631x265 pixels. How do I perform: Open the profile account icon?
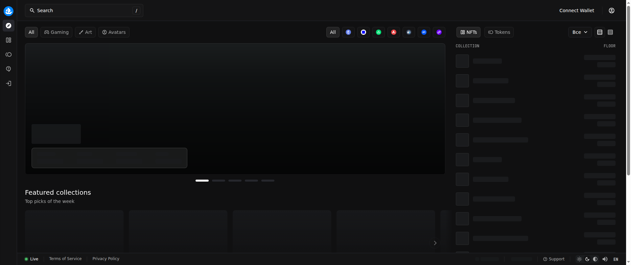point(612,11)
